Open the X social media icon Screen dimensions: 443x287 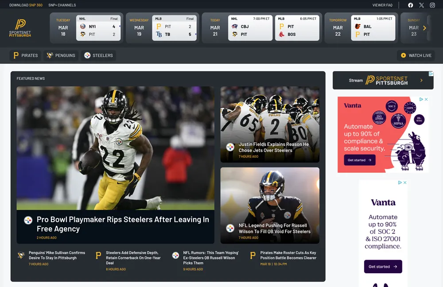421,5
